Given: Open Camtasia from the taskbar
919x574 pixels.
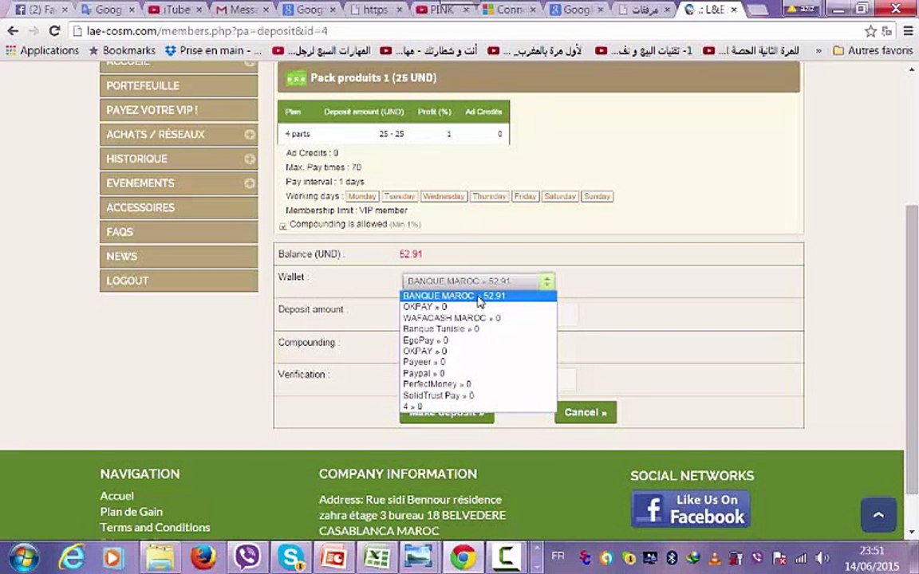Looking at the screenshot, I should pyautogui.click(x=507, y=557).
